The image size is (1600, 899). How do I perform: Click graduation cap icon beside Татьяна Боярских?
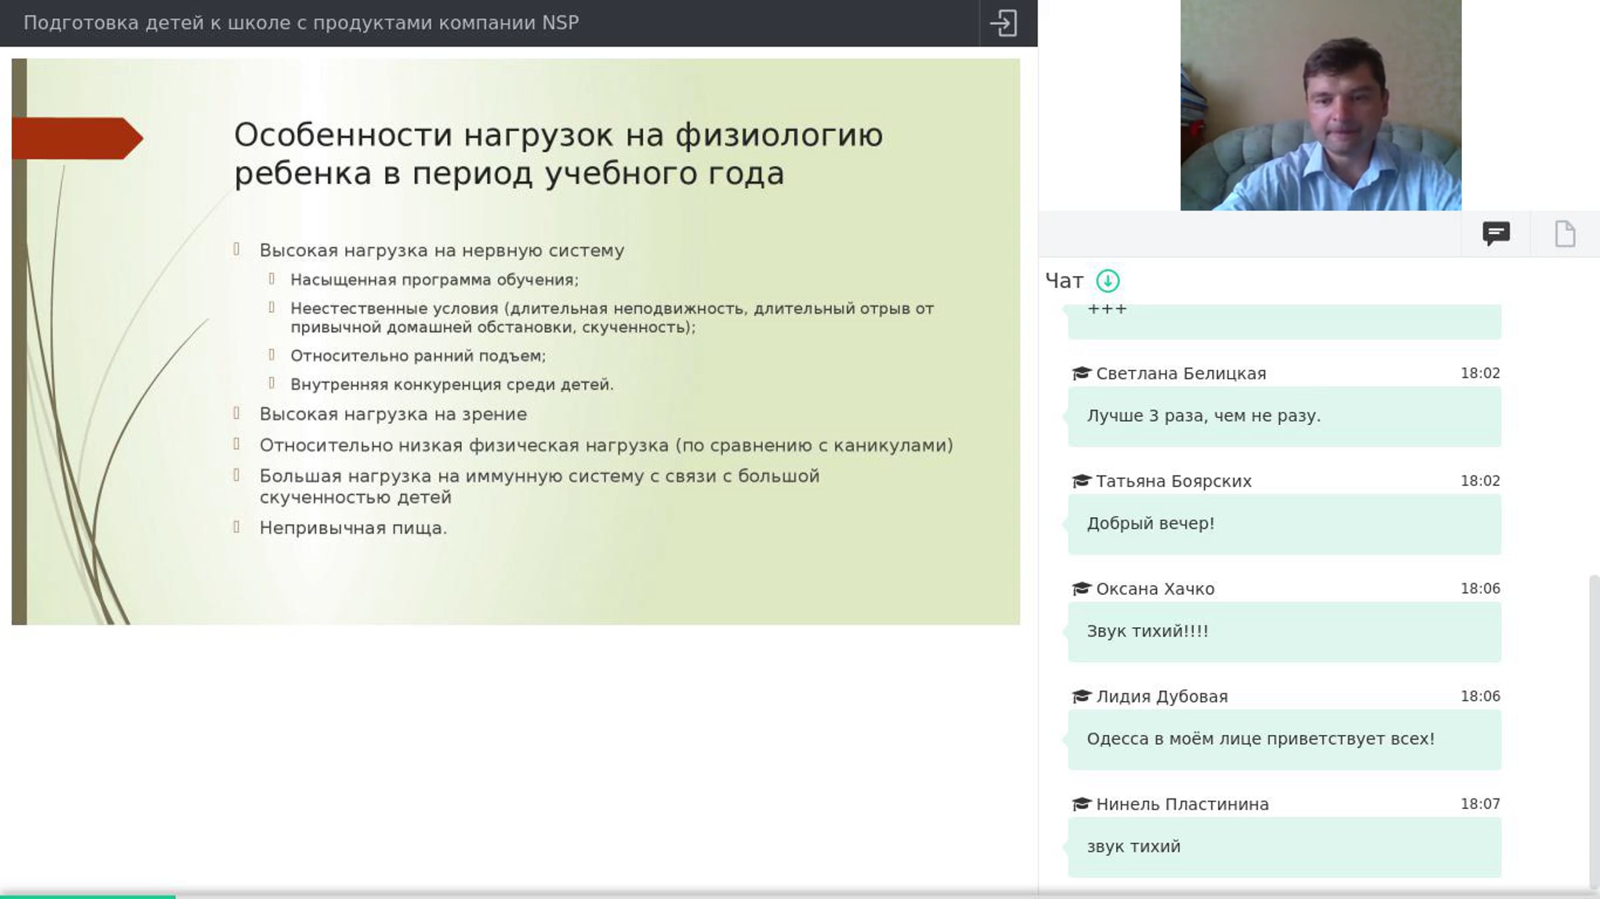[1081, 481]
